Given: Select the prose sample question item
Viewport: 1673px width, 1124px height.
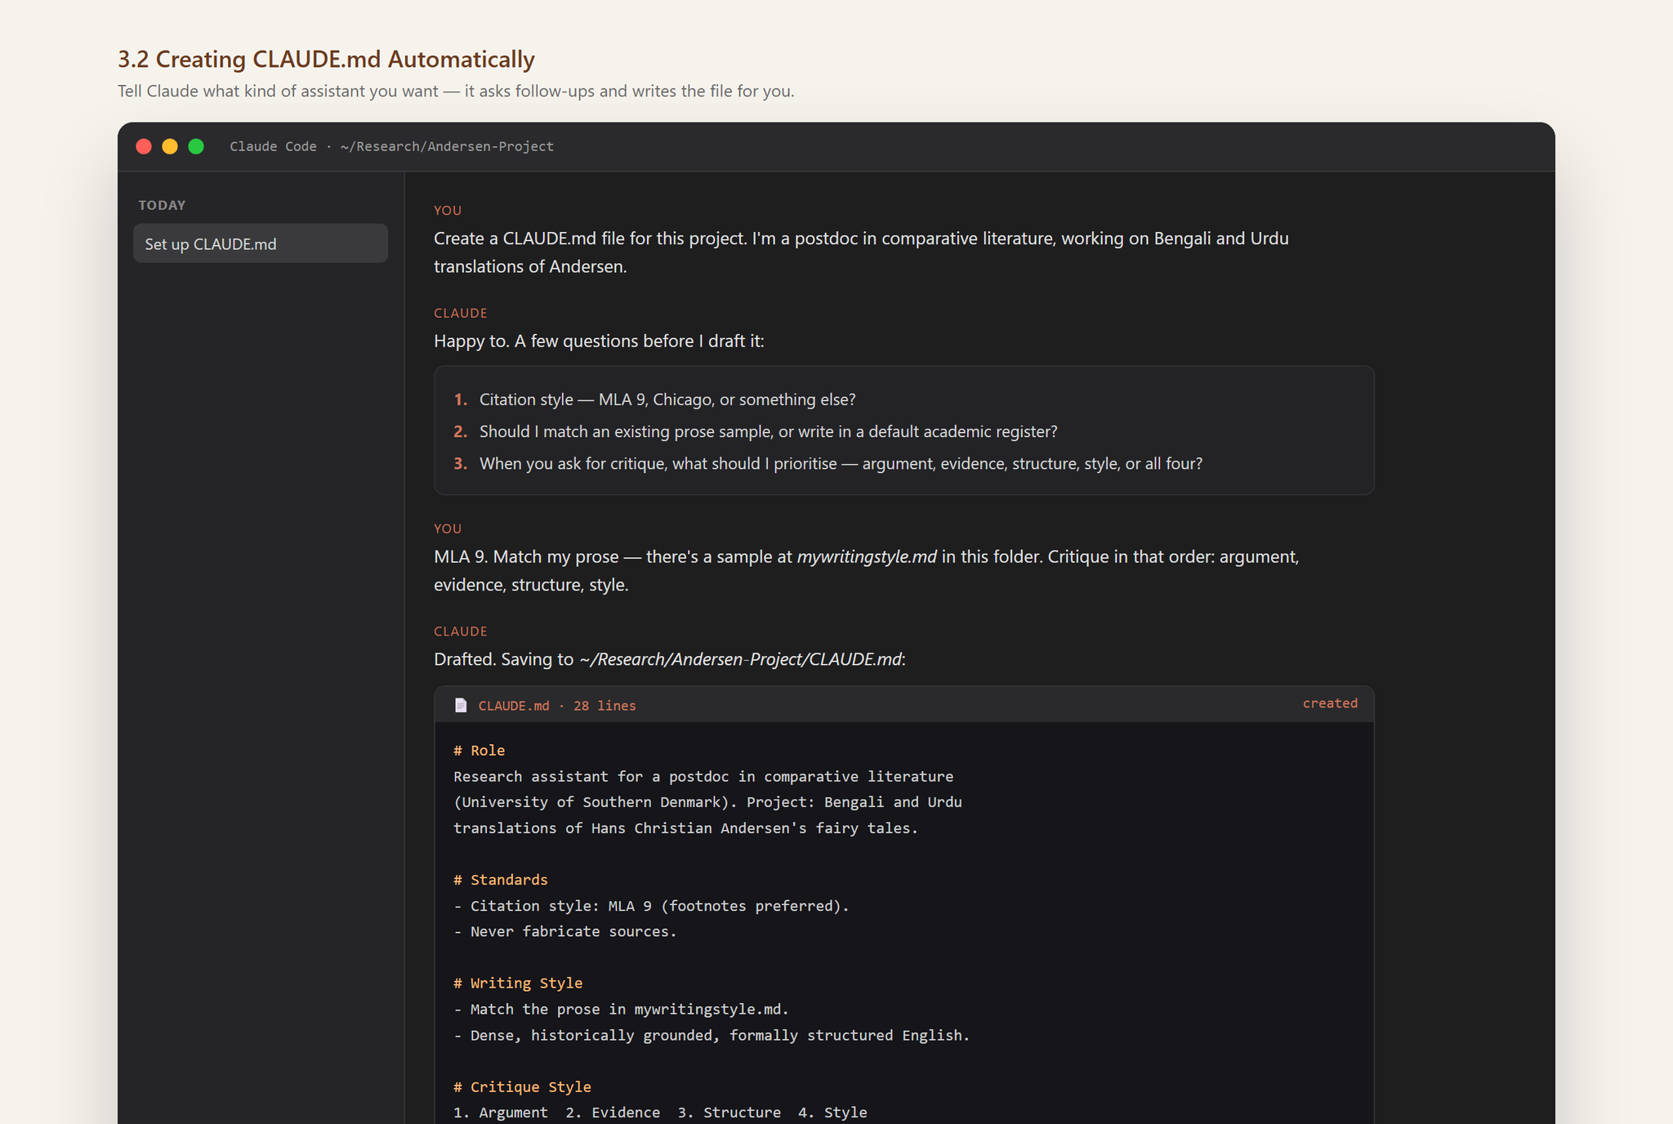Looking at the screenshot, I should pos(756,431).
